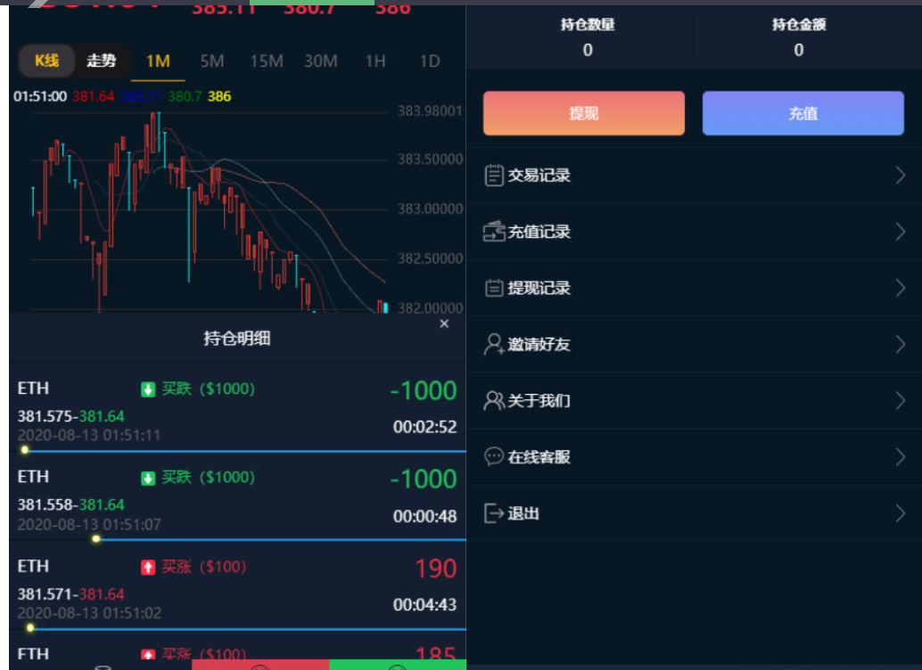The image size is (922, 670).
Task: Click the green 买跌 down-arrow icon on first position
Action: tap(148, 389)
